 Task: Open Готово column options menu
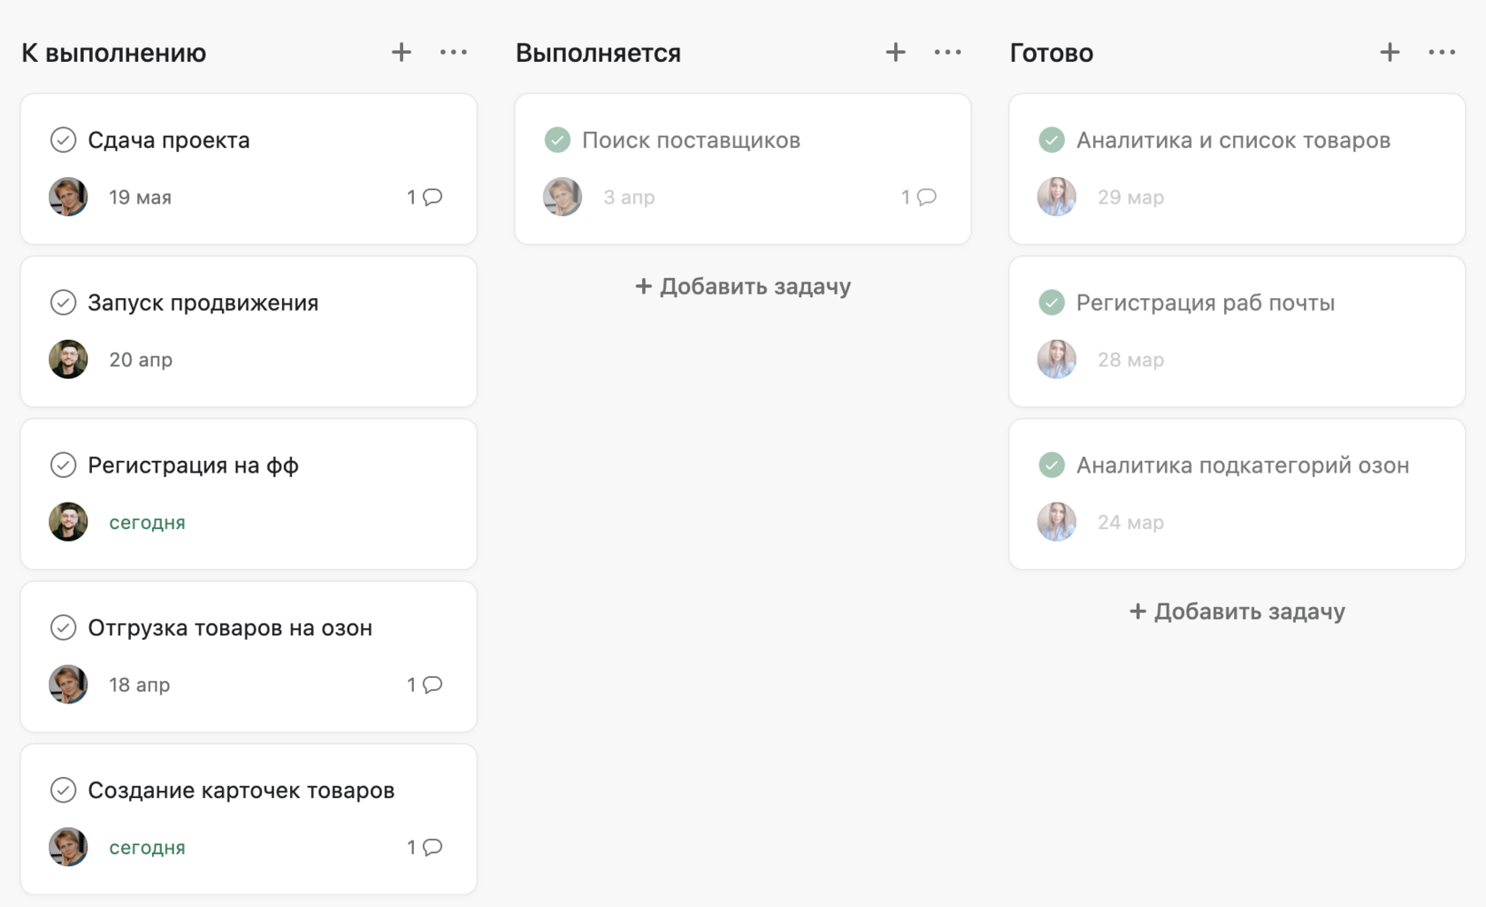(x=1442, y=53)
